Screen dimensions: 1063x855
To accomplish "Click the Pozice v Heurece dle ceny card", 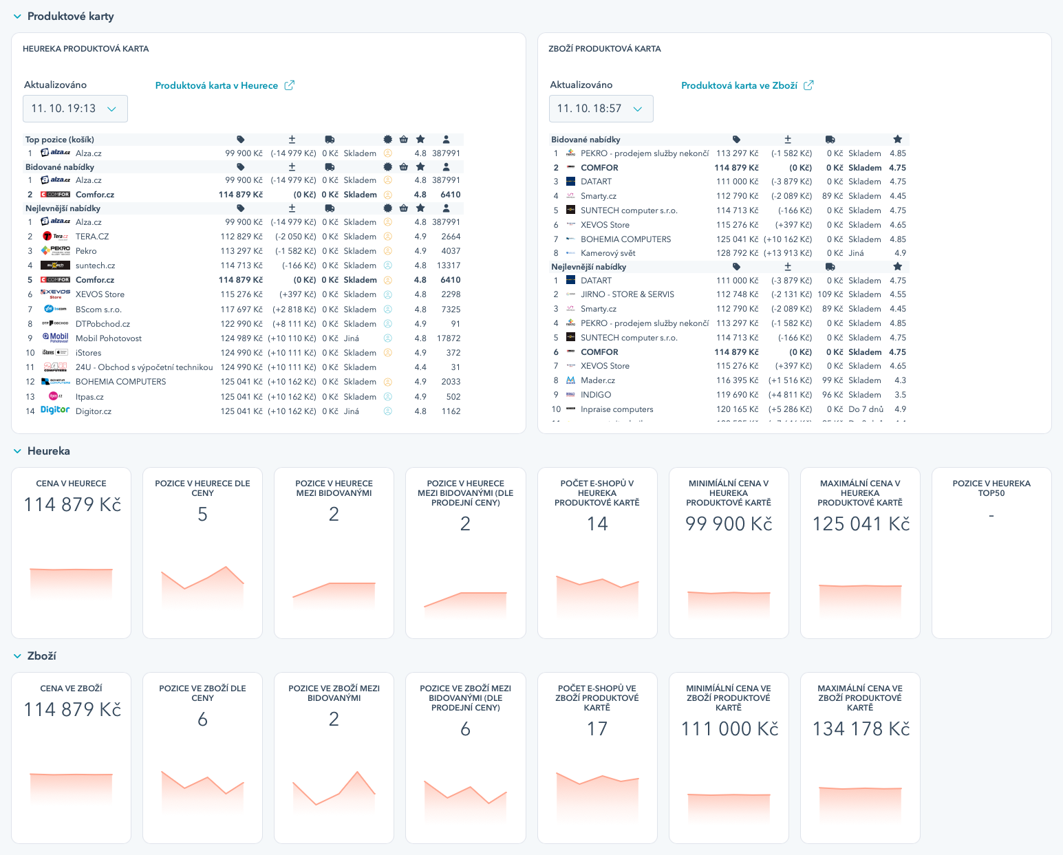I will pyautogui.click(x=202, y=553).
